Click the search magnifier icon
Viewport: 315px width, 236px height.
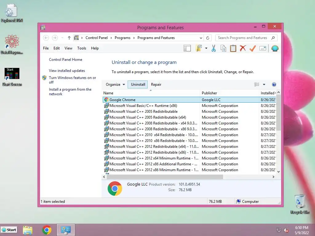coord(273,38)
